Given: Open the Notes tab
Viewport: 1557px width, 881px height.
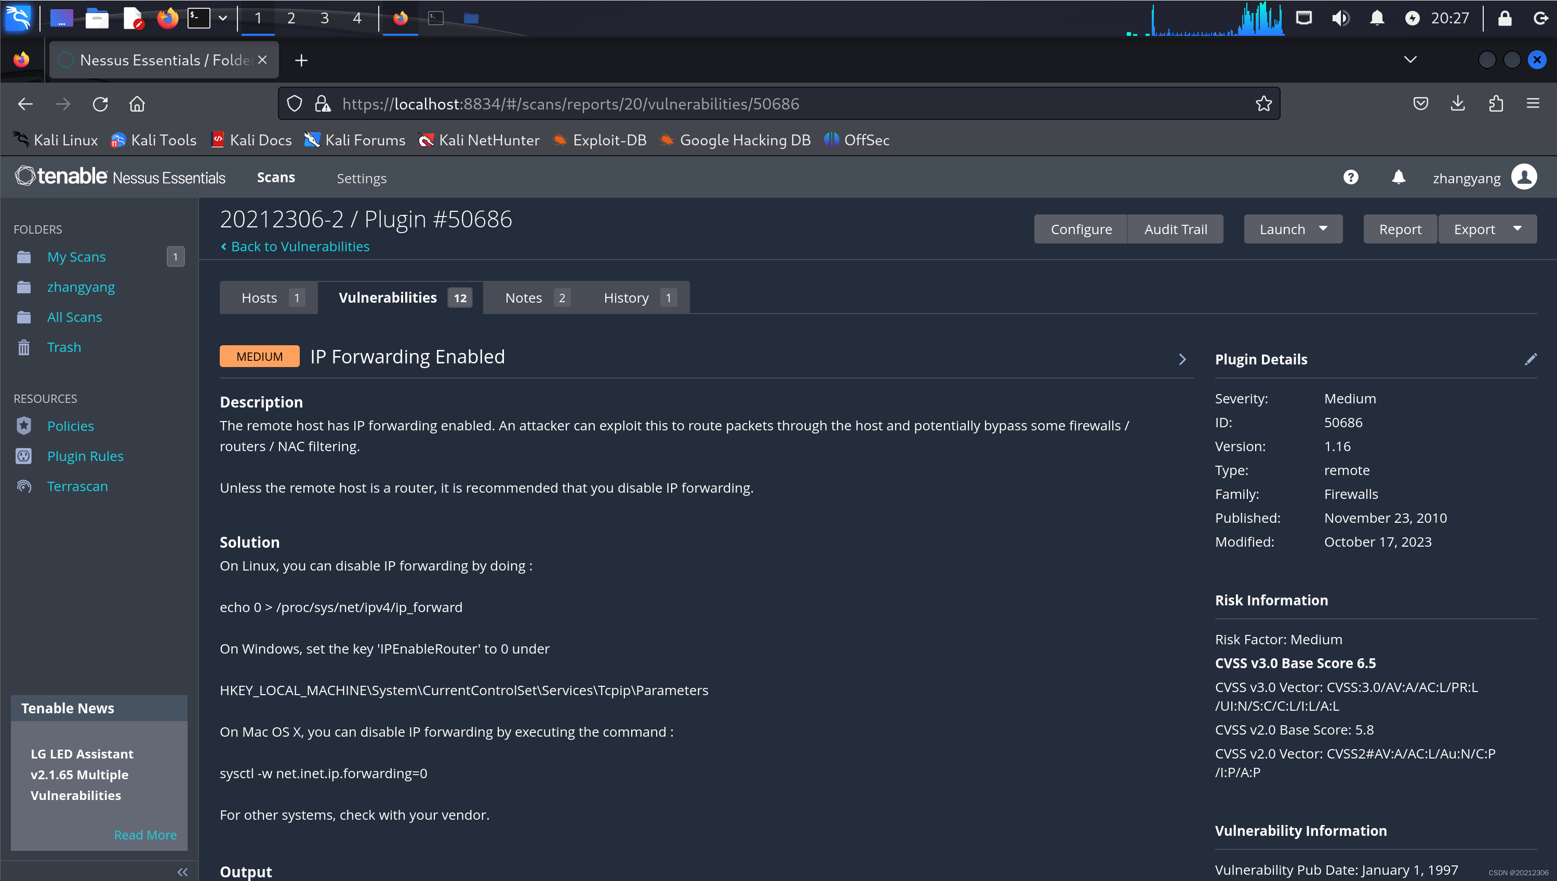Looking at the screenshot, I should [x=535, y=297].
